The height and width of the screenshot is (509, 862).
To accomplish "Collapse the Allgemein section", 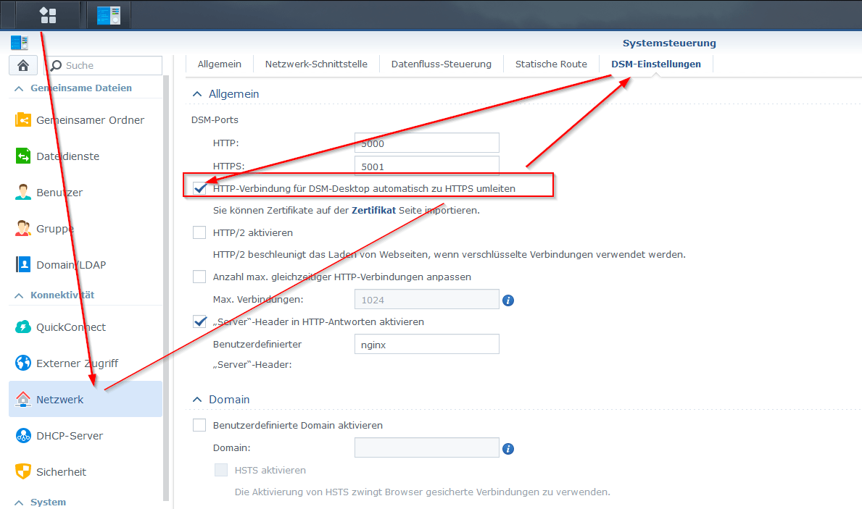I will [x=197, y=94].
